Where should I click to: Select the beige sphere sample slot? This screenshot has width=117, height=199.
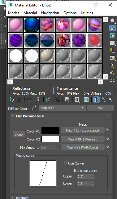[47, 56]
